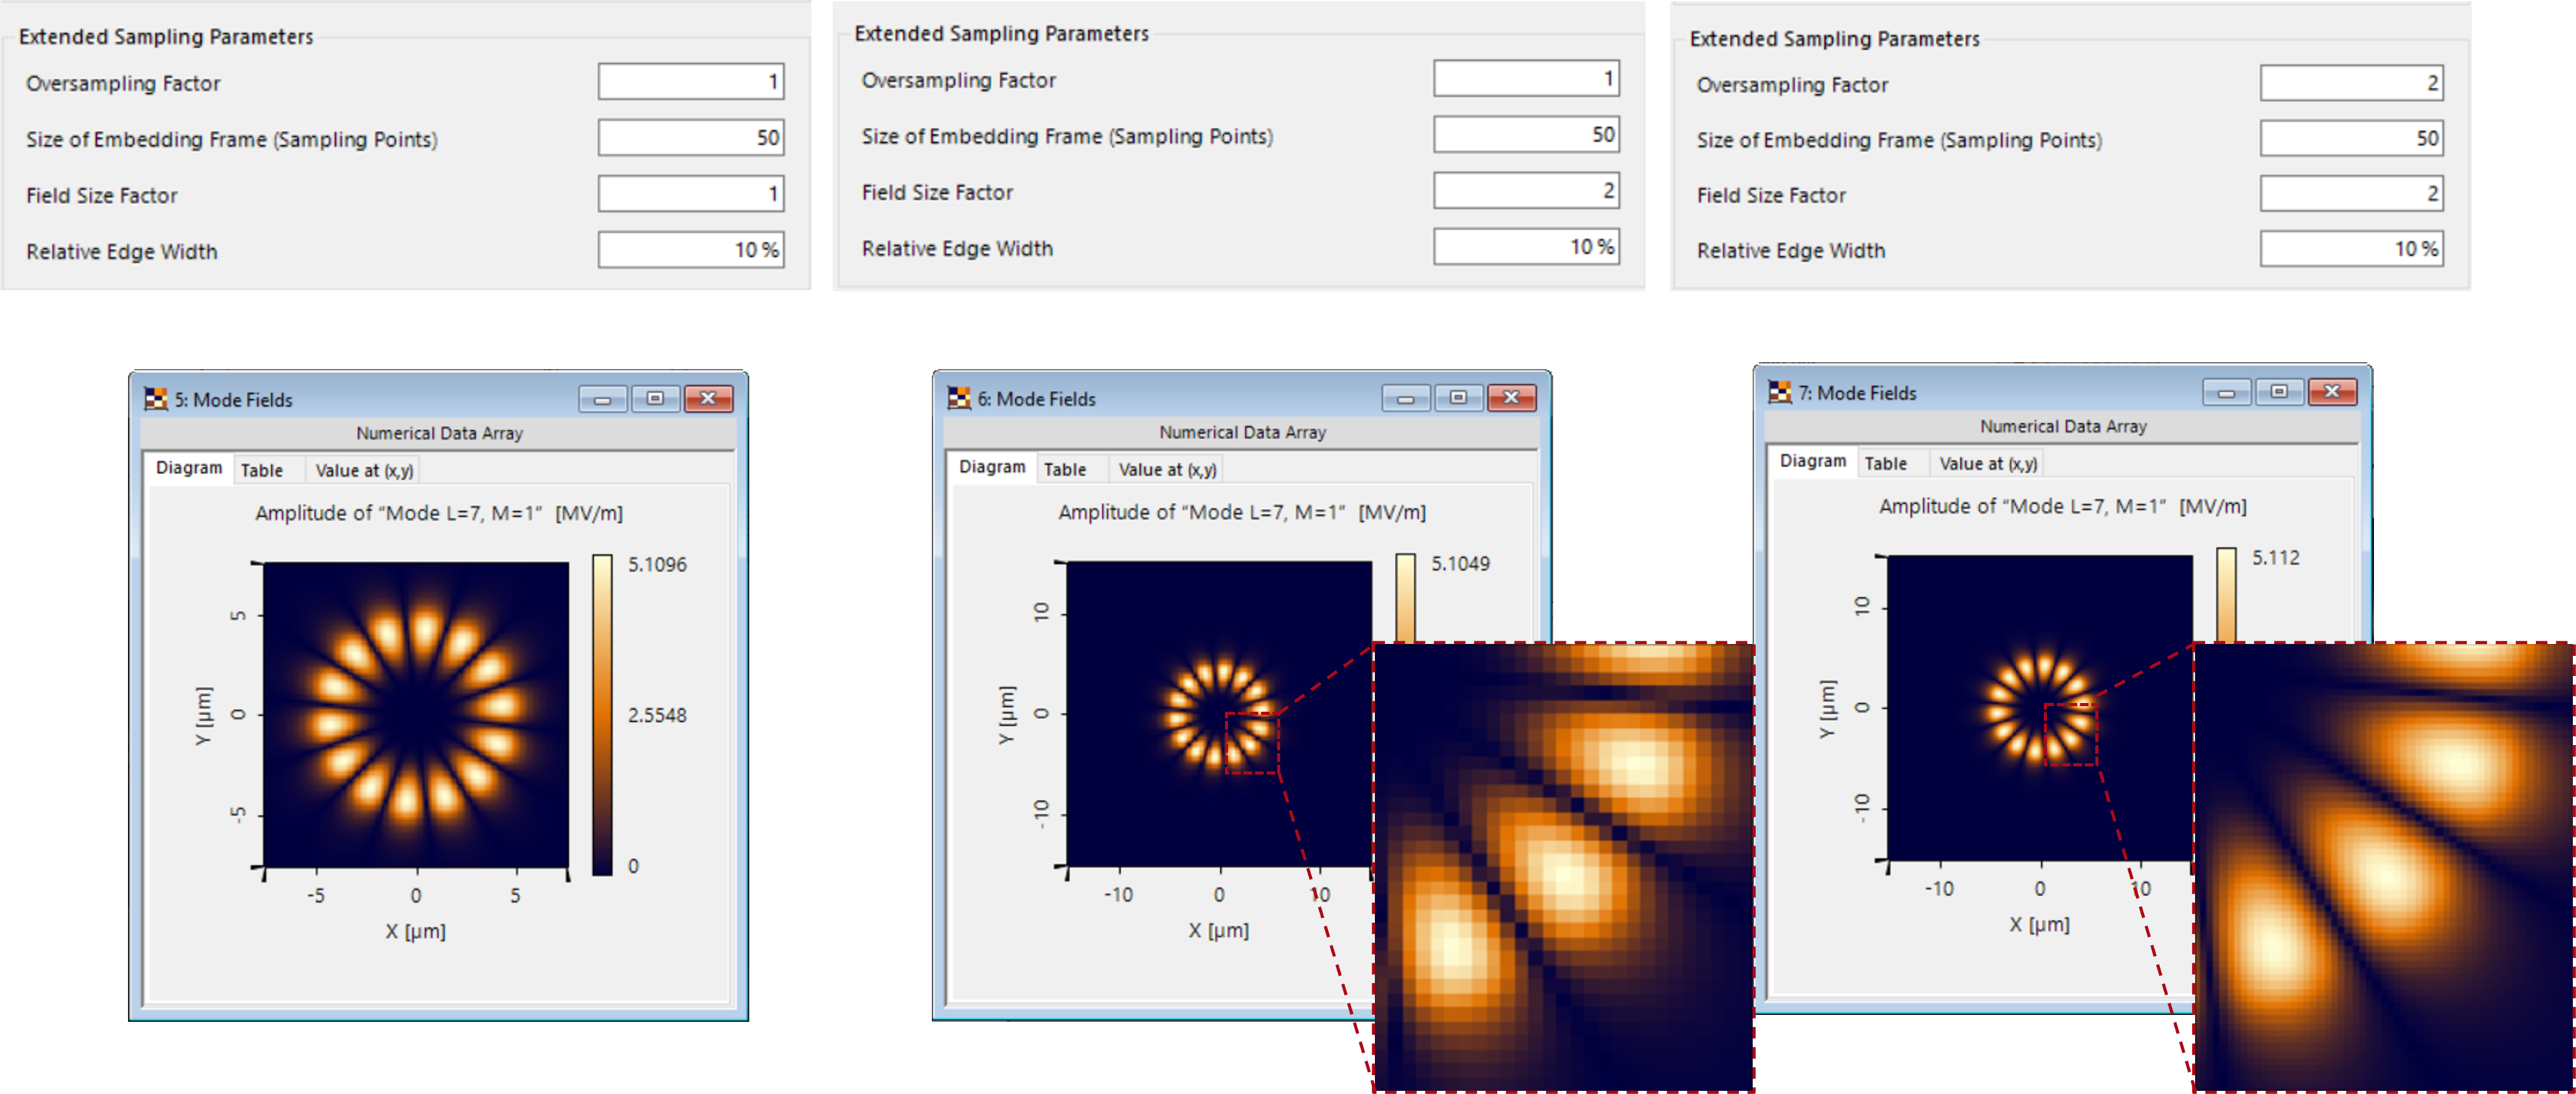Click the Numerical Data Array header in window 5

[x=440, y=433]
